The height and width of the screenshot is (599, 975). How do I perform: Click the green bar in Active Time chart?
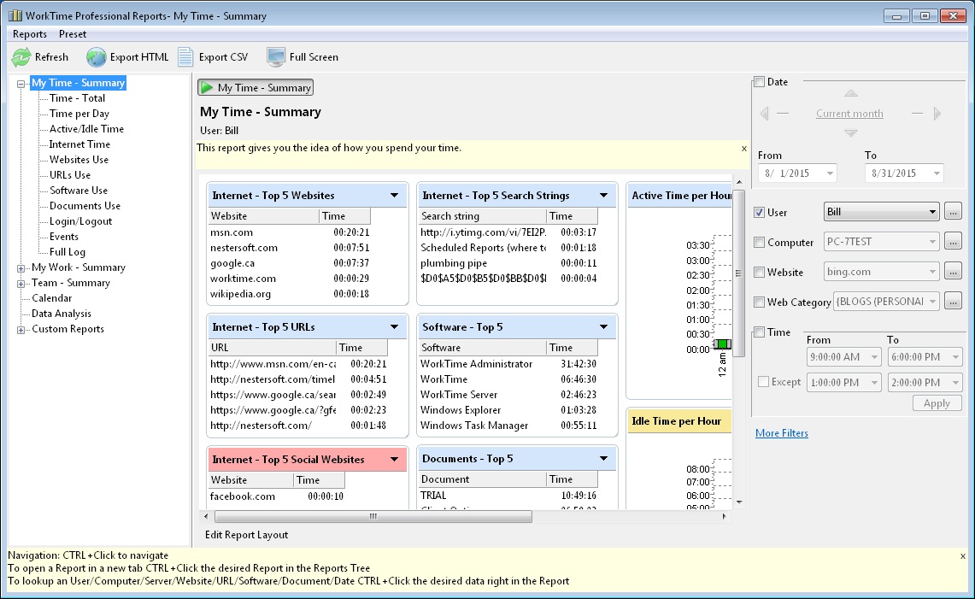click(723, 344)
